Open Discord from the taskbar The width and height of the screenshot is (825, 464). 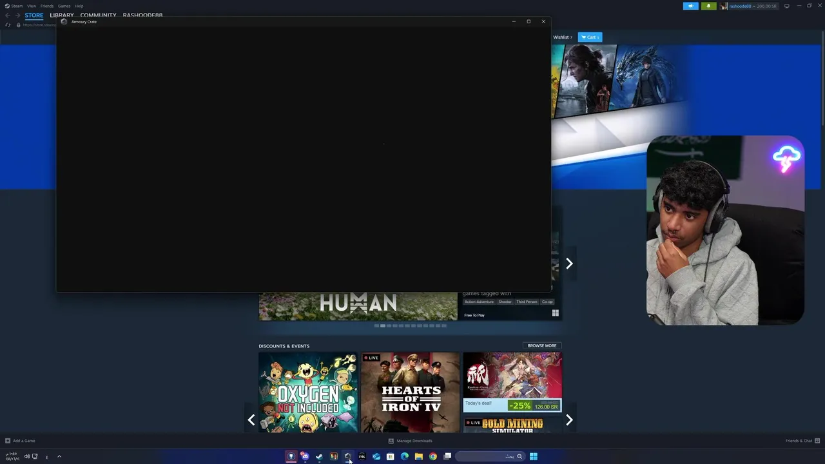tap(305, 456)
